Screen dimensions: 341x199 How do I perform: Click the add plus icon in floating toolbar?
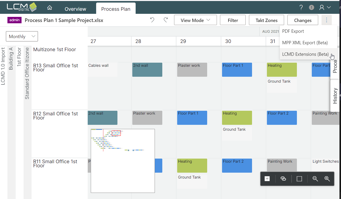pyautogui.click(x=267, y=179)
